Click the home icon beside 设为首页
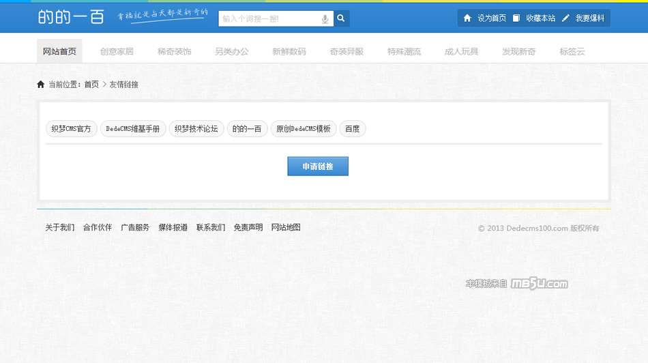Screen dimensions: 648x363 tap(467, 18)
